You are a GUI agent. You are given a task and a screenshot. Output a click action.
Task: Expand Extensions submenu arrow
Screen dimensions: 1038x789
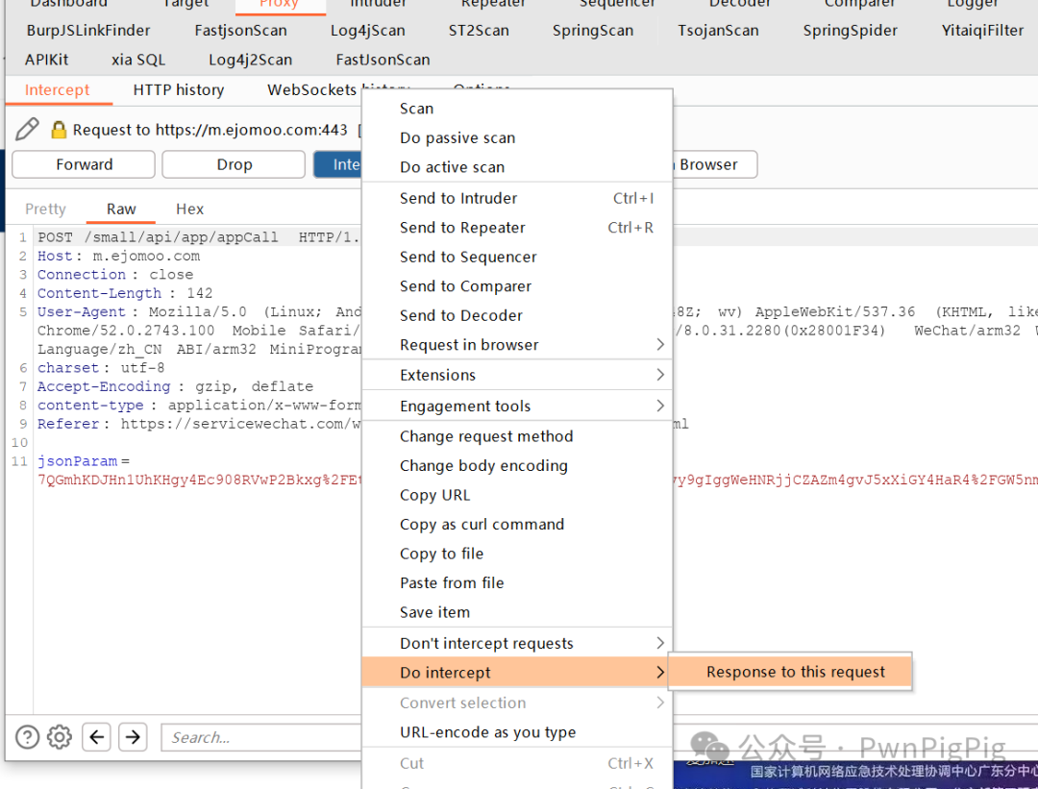pyautogui.click(x=659, y=375)
